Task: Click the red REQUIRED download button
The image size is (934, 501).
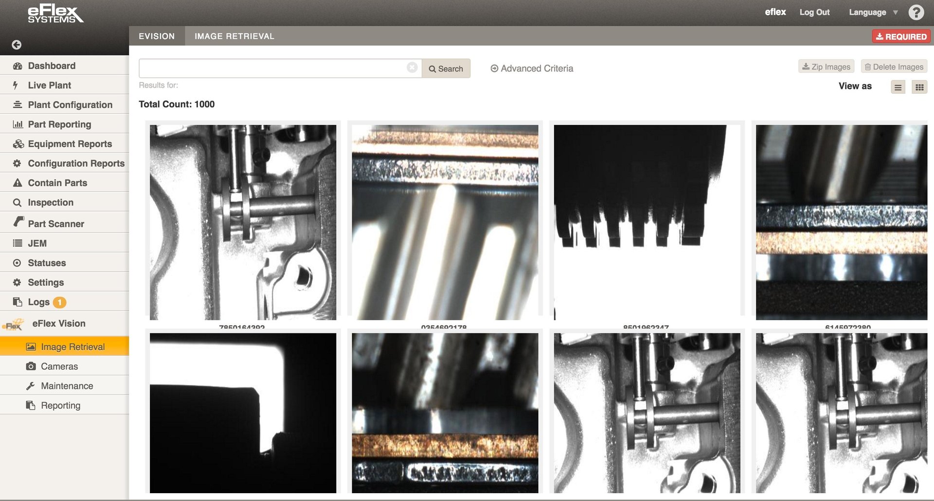Action: pyautogui.click(x=901, y=36)
